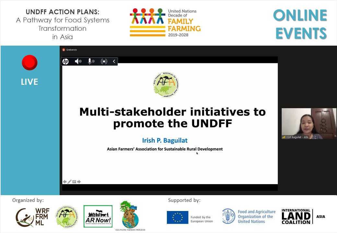337x233 pixels.
Task: Click 'UNDFF ACTION PLANS:' heading
Action: [x=63, y=12]
